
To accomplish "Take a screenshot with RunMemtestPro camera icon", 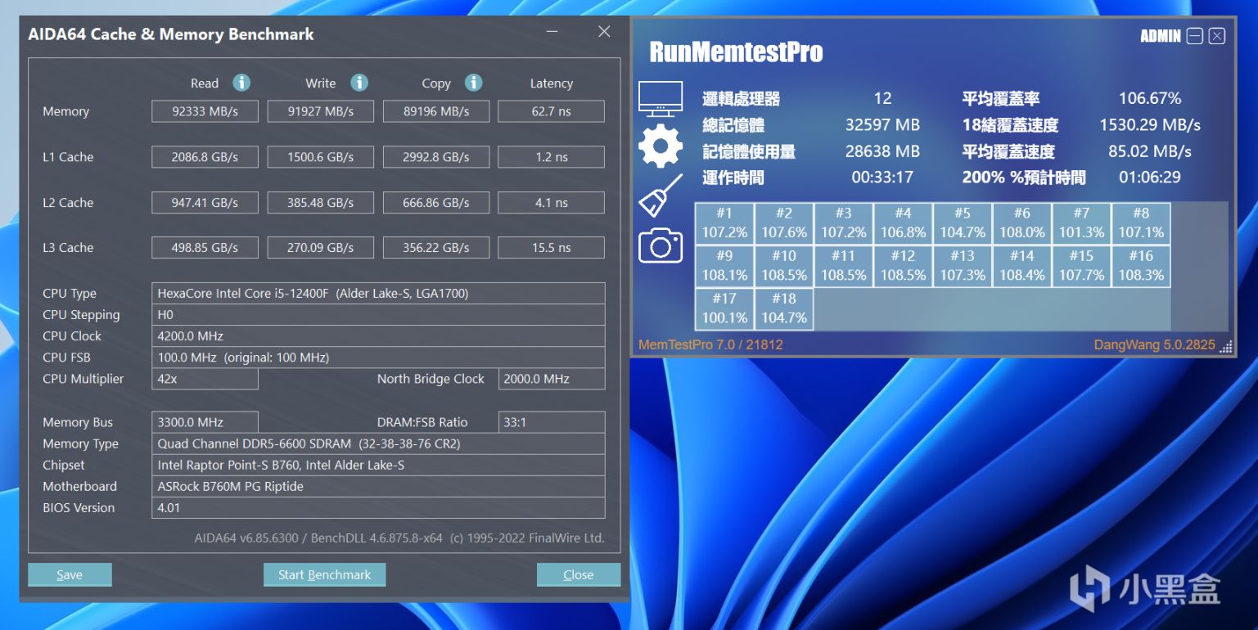I will click(661, 245).
